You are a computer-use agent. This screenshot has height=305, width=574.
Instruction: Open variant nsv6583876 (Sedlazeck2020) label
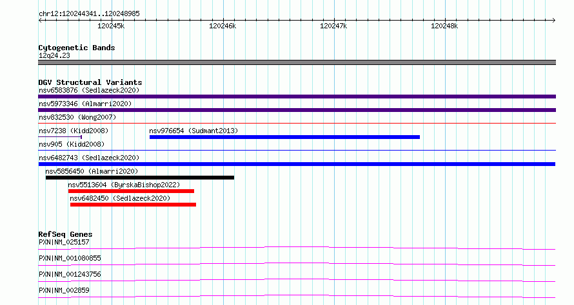point(89,90)
